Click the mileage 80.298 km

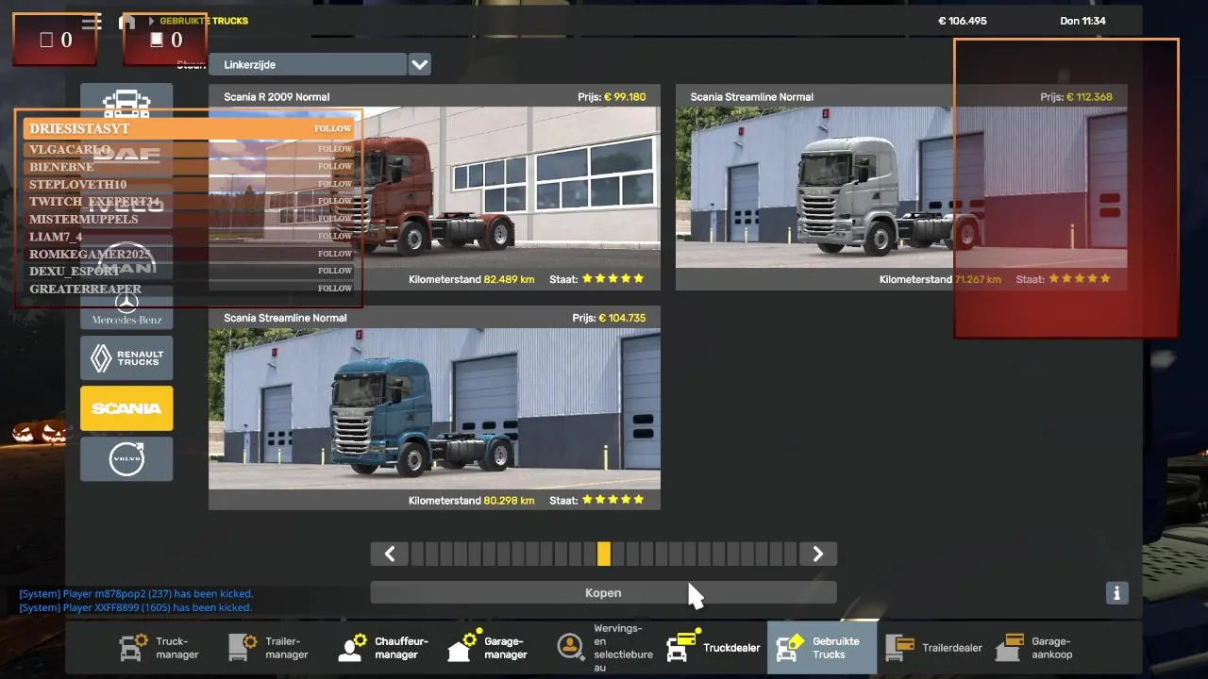point(509,500)
